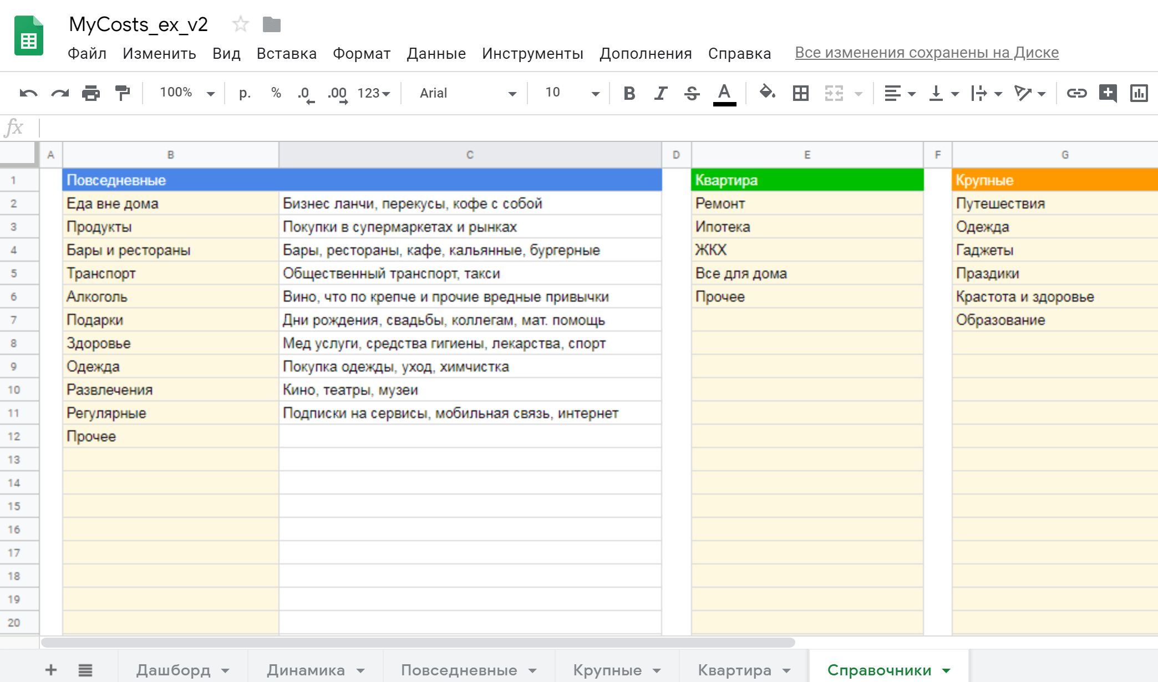Switch to the Крупные sheet tab

(607, 670)
